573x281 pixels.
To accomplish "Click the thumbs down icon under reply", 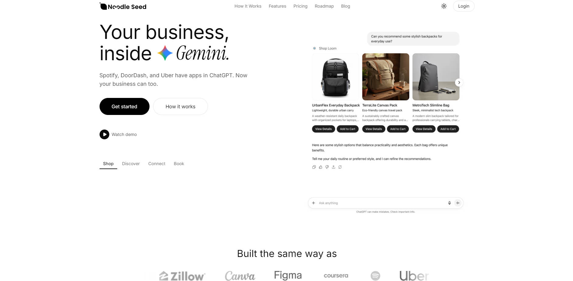I will pos(327,167).
